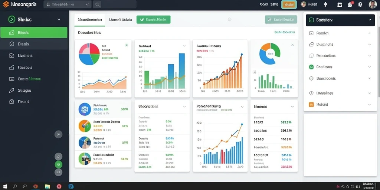The width and height of the screenshot is (380, 190).
Task: Switch to the Namarls doiain tab
Action: pos(121,20)
